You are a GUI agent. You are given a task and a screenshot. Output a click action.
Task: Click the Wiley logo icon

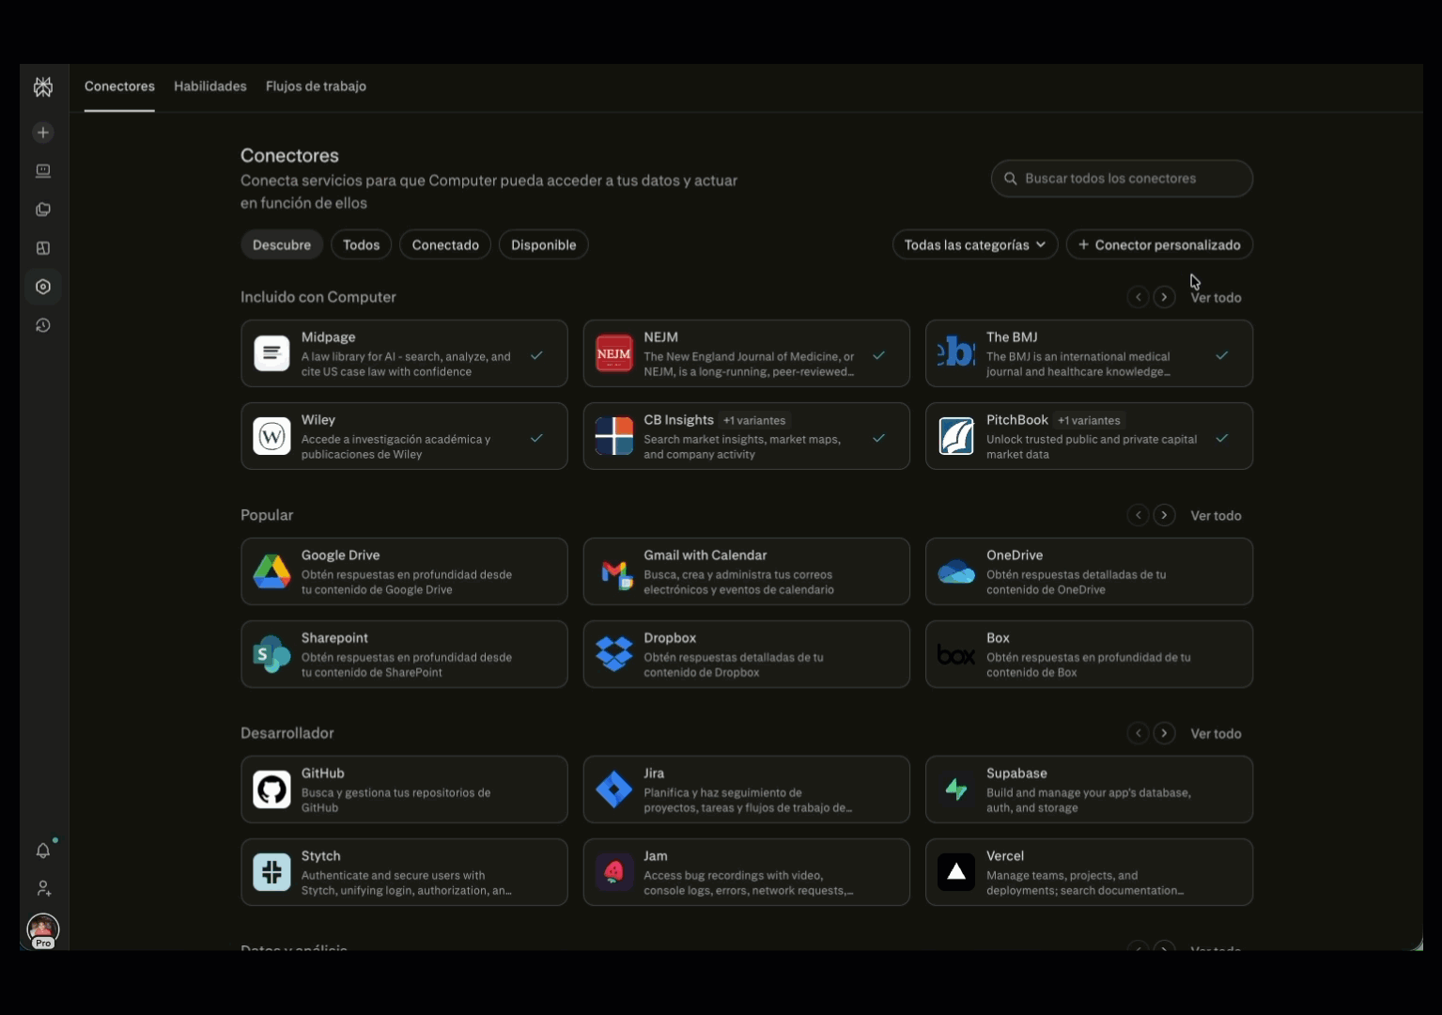tap(271, 436)
